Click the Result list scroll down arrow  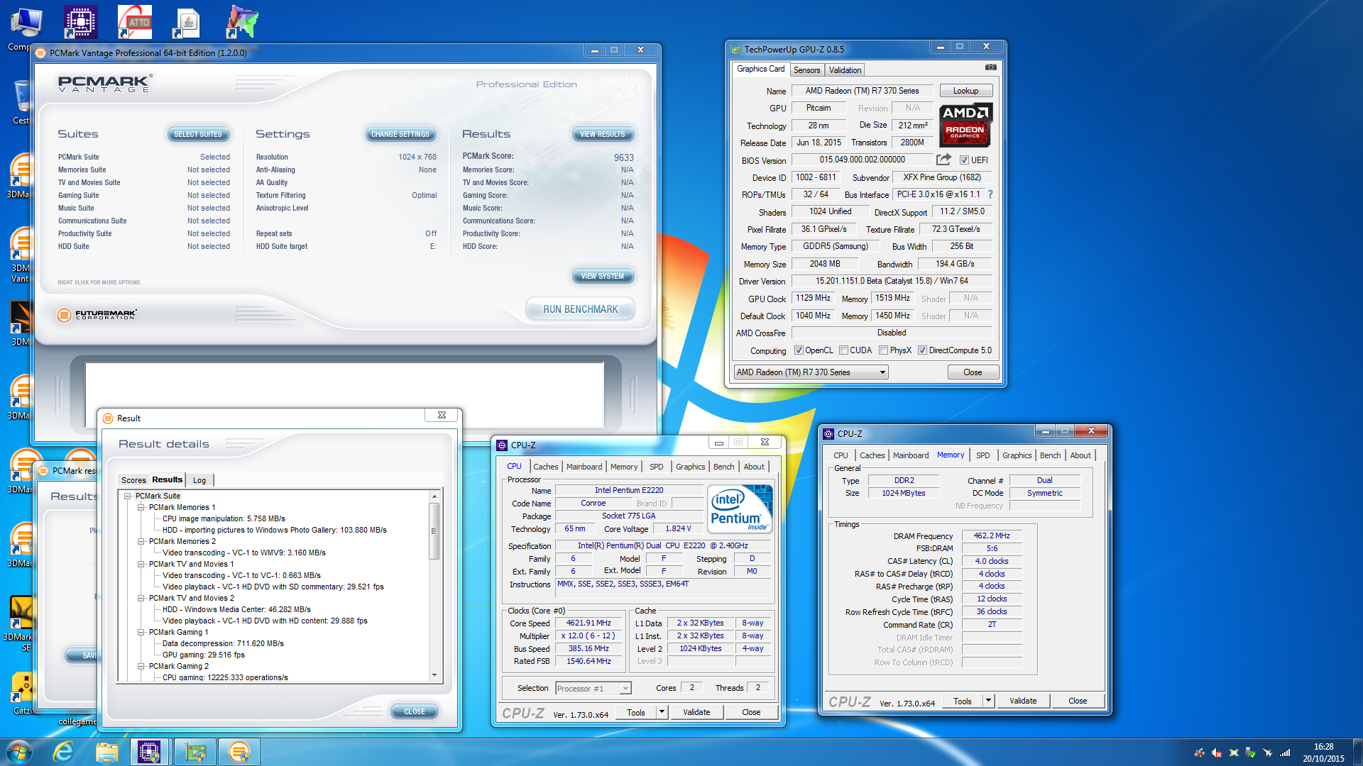point(434,675)
